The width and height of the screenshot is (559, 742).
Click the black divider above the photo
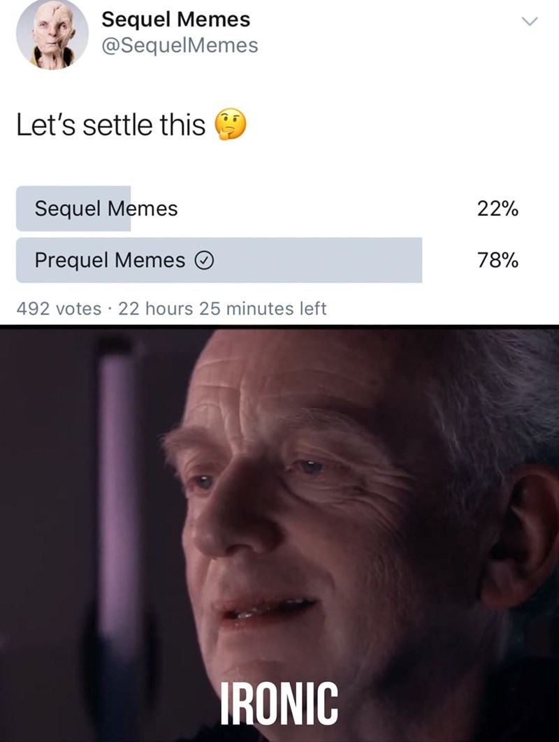279,326
